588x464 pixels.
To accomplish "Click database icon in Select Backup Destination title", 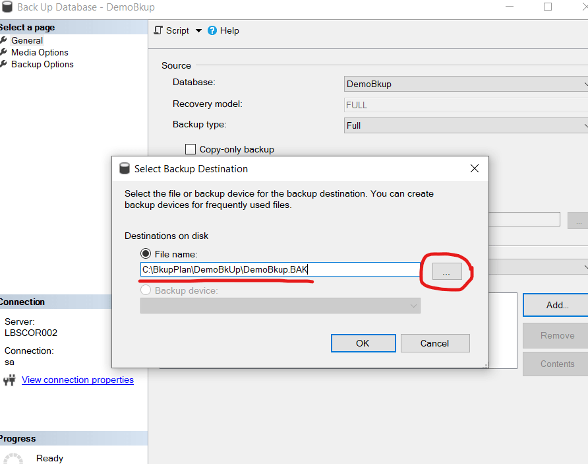I will pos(125,168).
